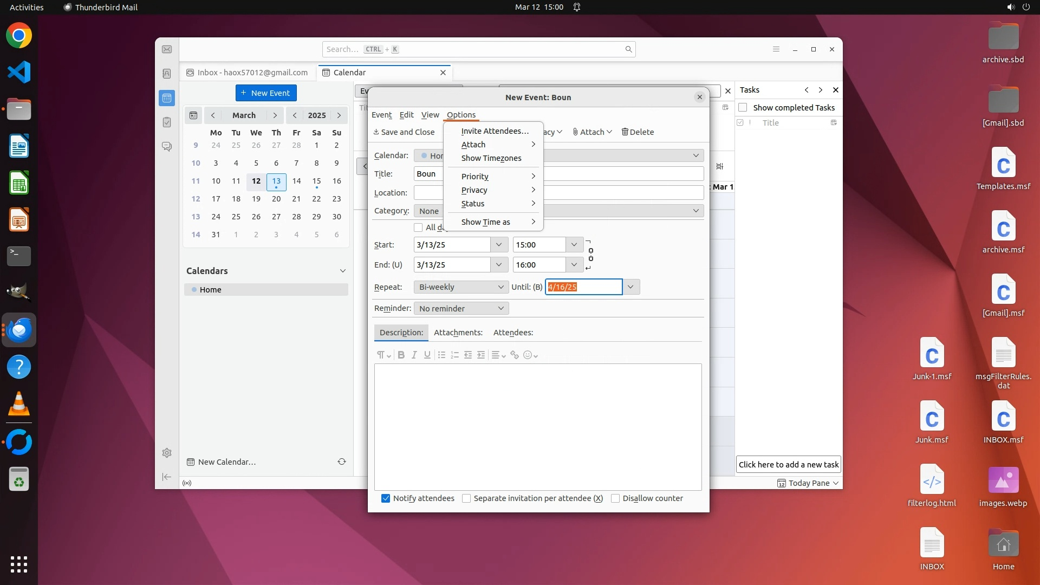Select Invite Attendees menu entry

495,131
